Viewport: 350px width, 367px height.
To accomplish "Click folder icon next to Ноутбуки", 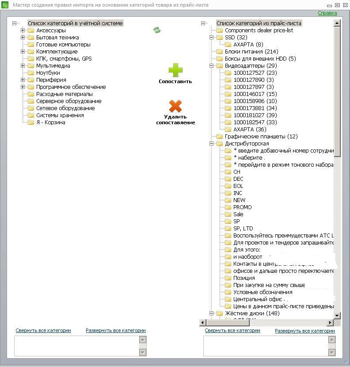I will coord(31,73).
